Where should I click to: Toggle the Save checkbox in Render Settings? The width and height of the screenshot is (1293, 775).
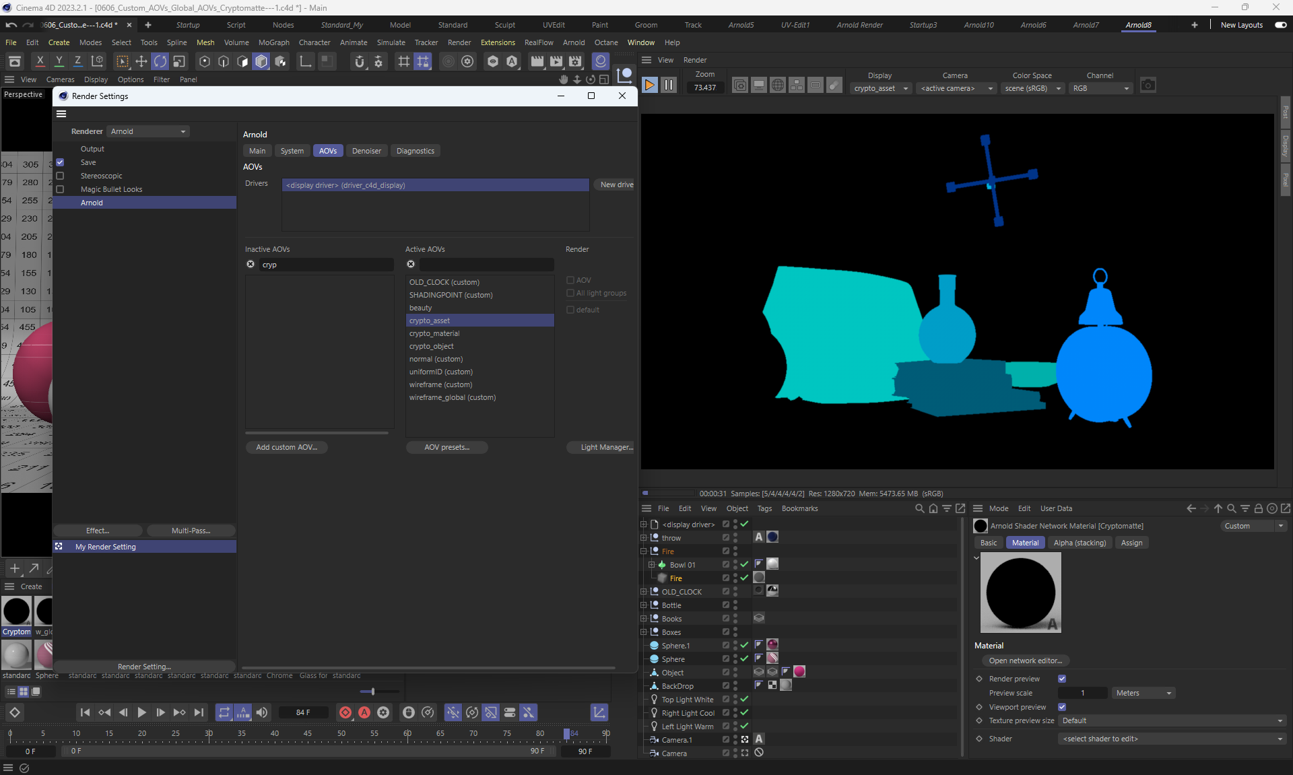[60, 162]
